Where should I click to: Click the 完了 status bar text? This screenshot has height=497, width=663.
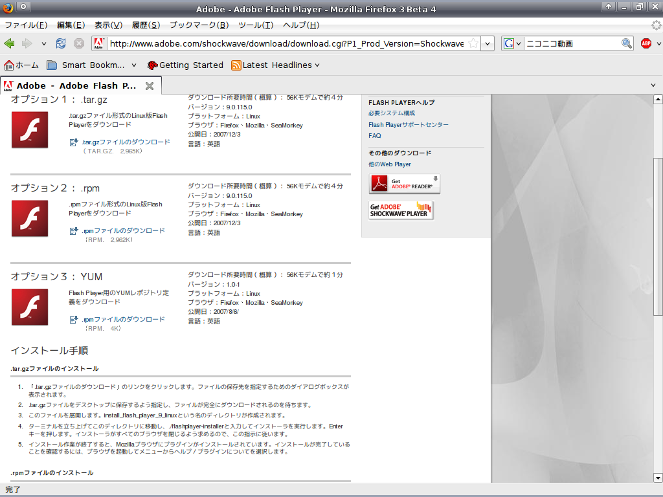point(13,490)
